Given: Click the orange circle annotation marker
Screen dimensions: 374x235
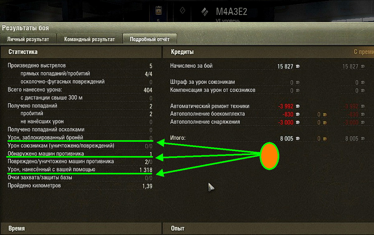Looking at the screenshot, I should 269,156.
